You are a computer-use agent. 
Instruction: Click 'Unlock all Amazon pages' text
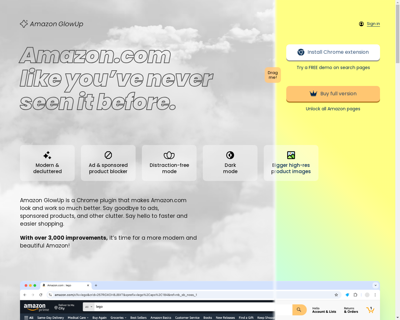pyautogui.click(x=333, y=109)
